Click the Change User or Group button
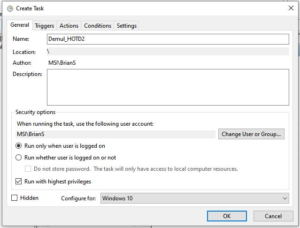The width and height of the screenshot is (300, 228). [x=251, y=134]
